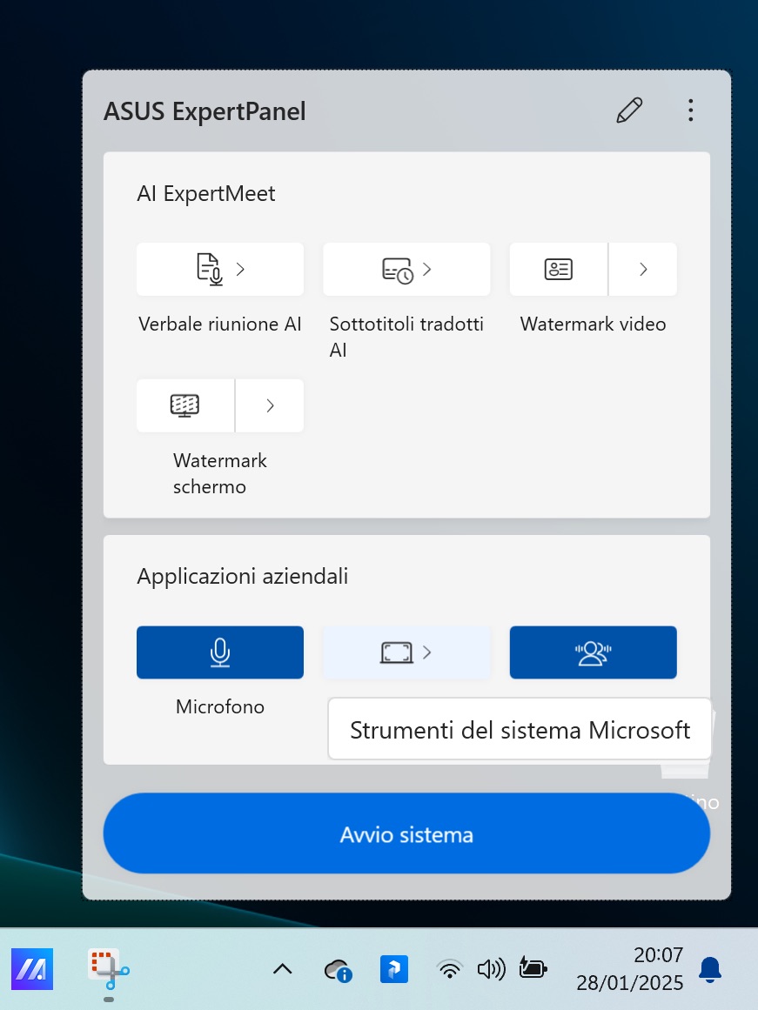
Task: Open the Wi-Fi network tray icon
Action: tap(449, 969)
